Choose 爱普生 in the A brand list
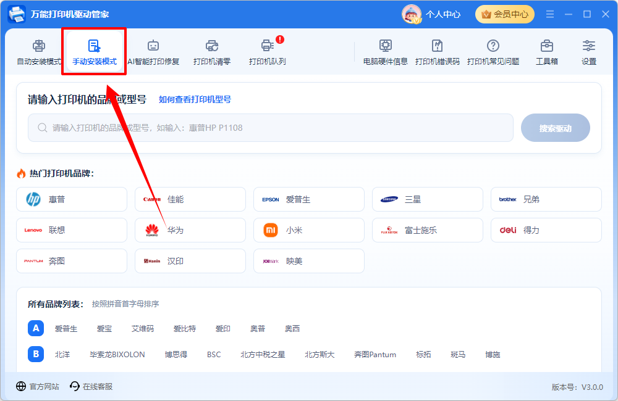Screen dimensions: 618x401 pos(66,329)
